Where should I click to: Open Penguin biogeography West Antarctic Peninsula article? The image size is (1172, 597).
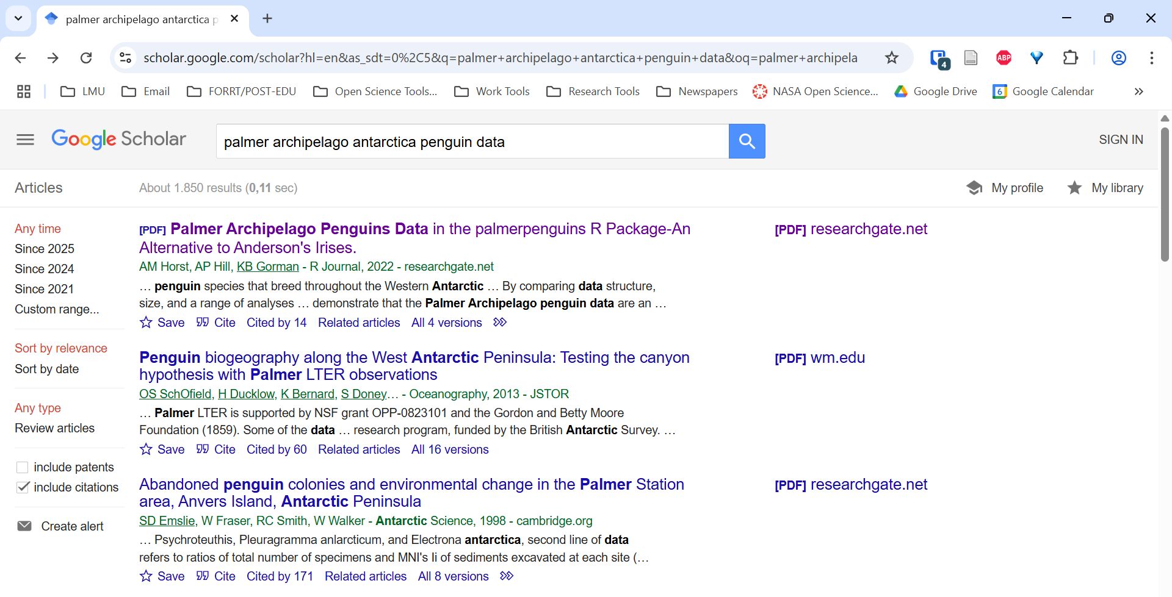click(x=414, y=366)
